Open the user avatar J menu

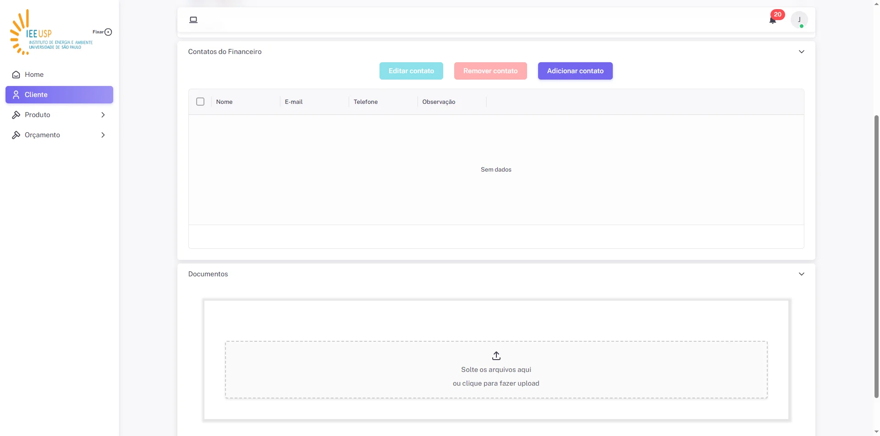pyautogui.click(x=799, y=20)
